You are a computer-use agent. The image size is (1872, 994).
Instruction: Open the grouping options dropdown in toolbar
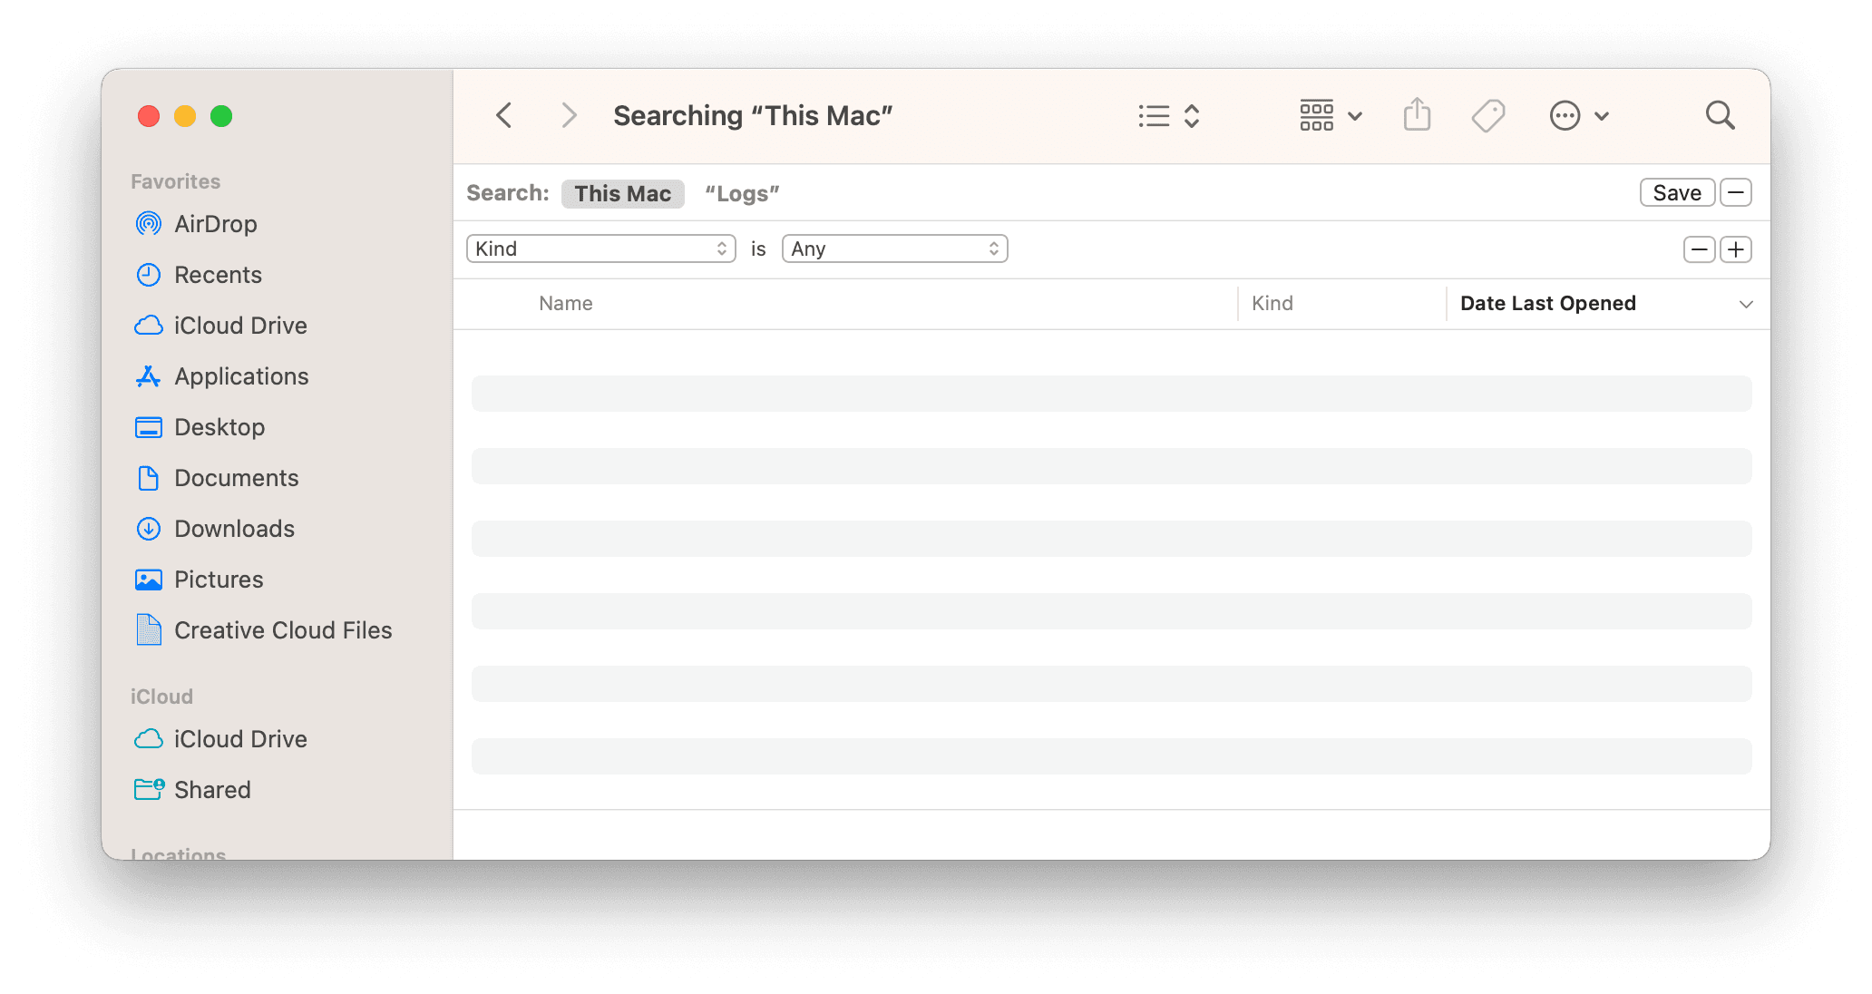[1328, 115]
